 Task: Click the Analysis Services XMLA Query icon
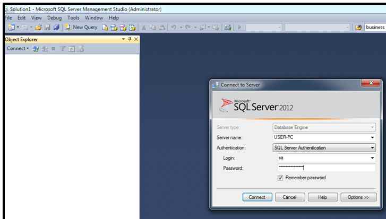[132, 28]
